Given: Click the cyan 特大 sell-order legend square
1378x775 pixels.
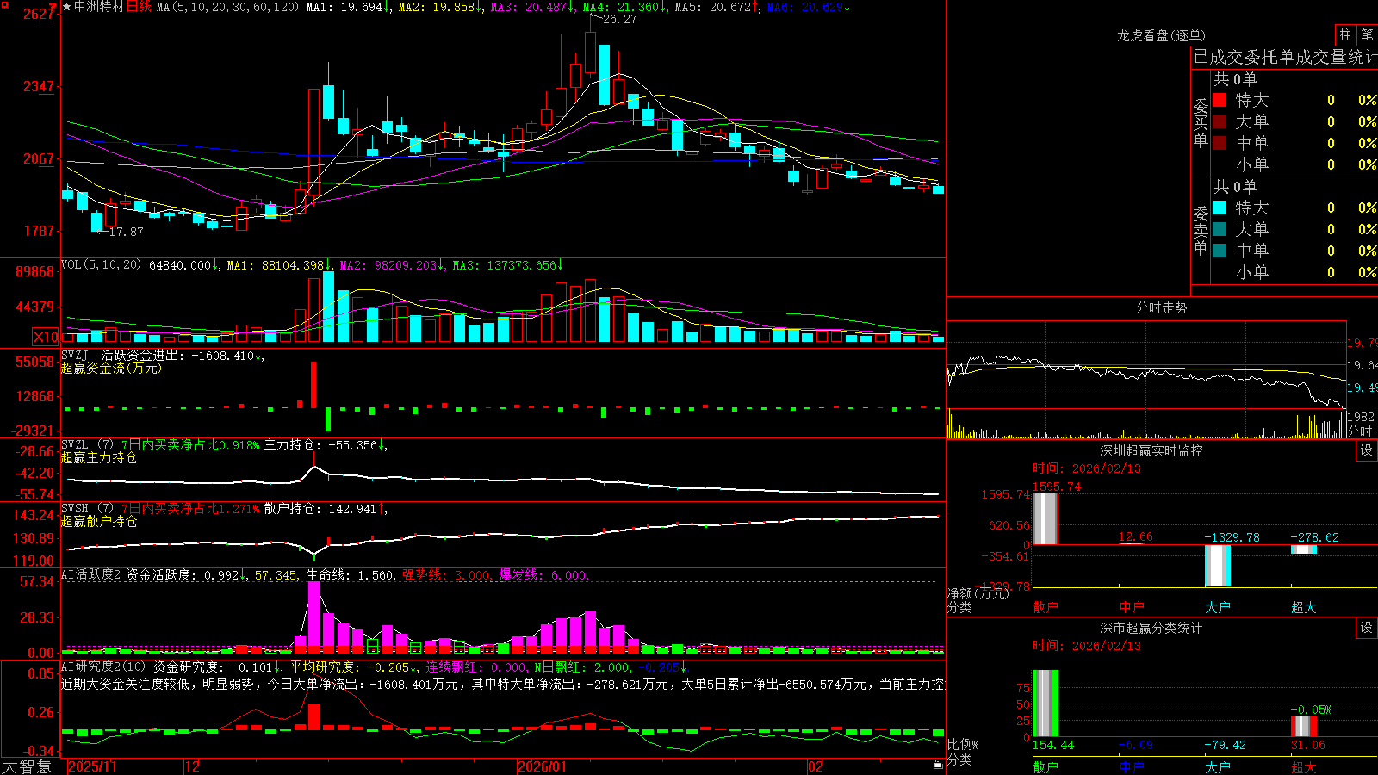Looking at the screenshot, I should tap(1220, 208).
